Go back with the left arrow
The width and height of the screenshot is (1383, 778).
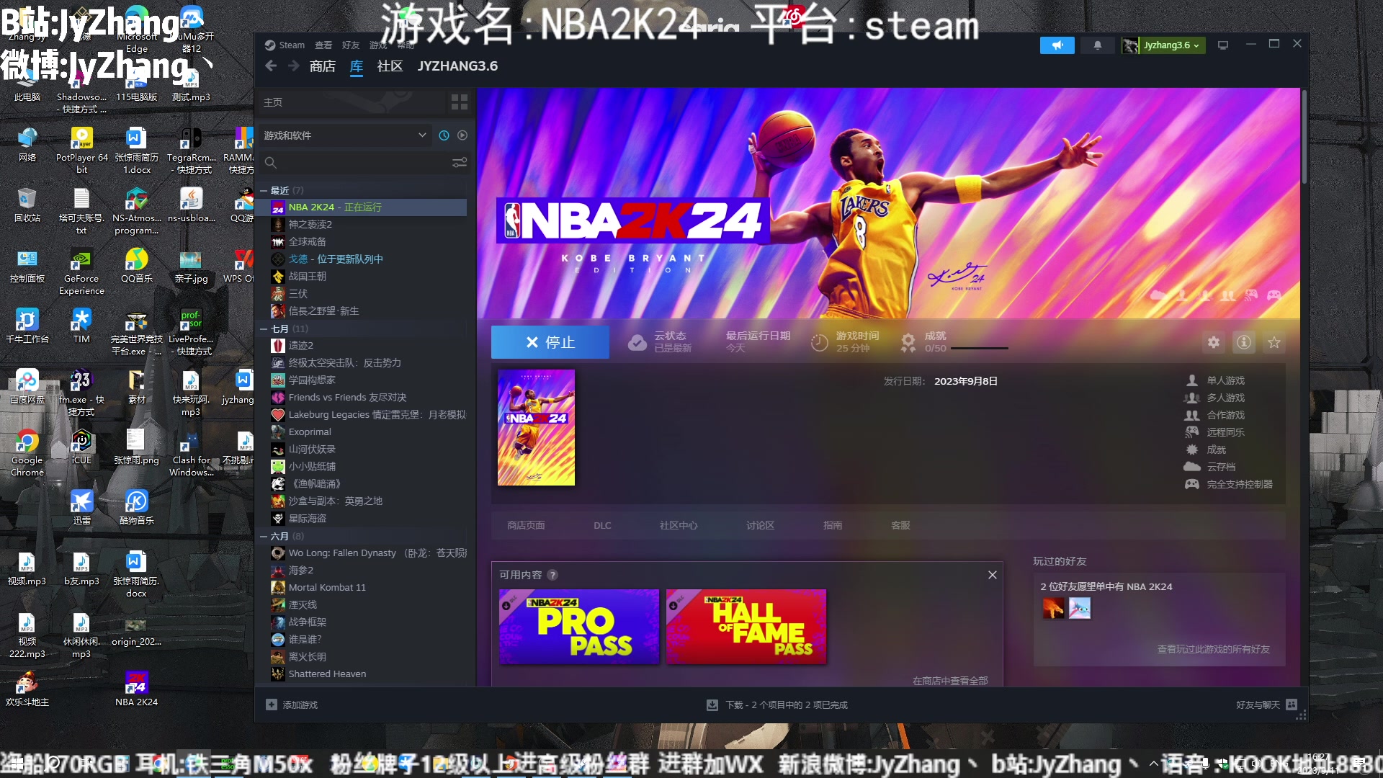pos(271,66)
